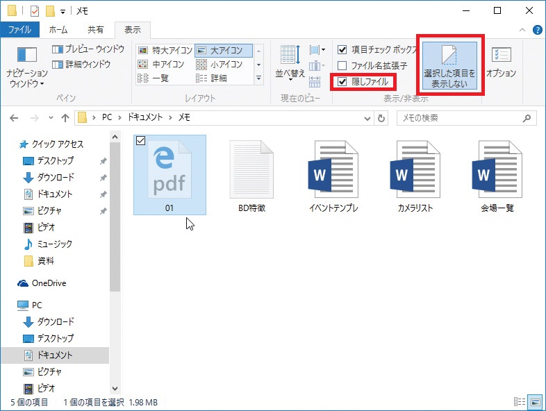Switch to details view in status bar

520,402
